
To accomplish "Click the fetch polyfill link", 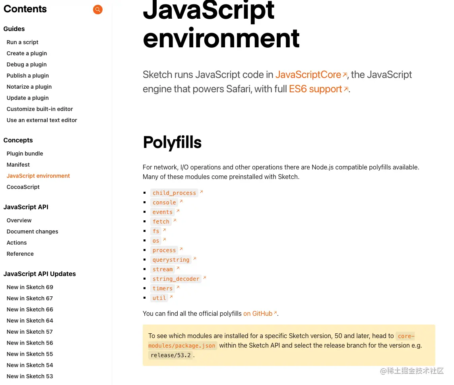I will click(161, 222).
